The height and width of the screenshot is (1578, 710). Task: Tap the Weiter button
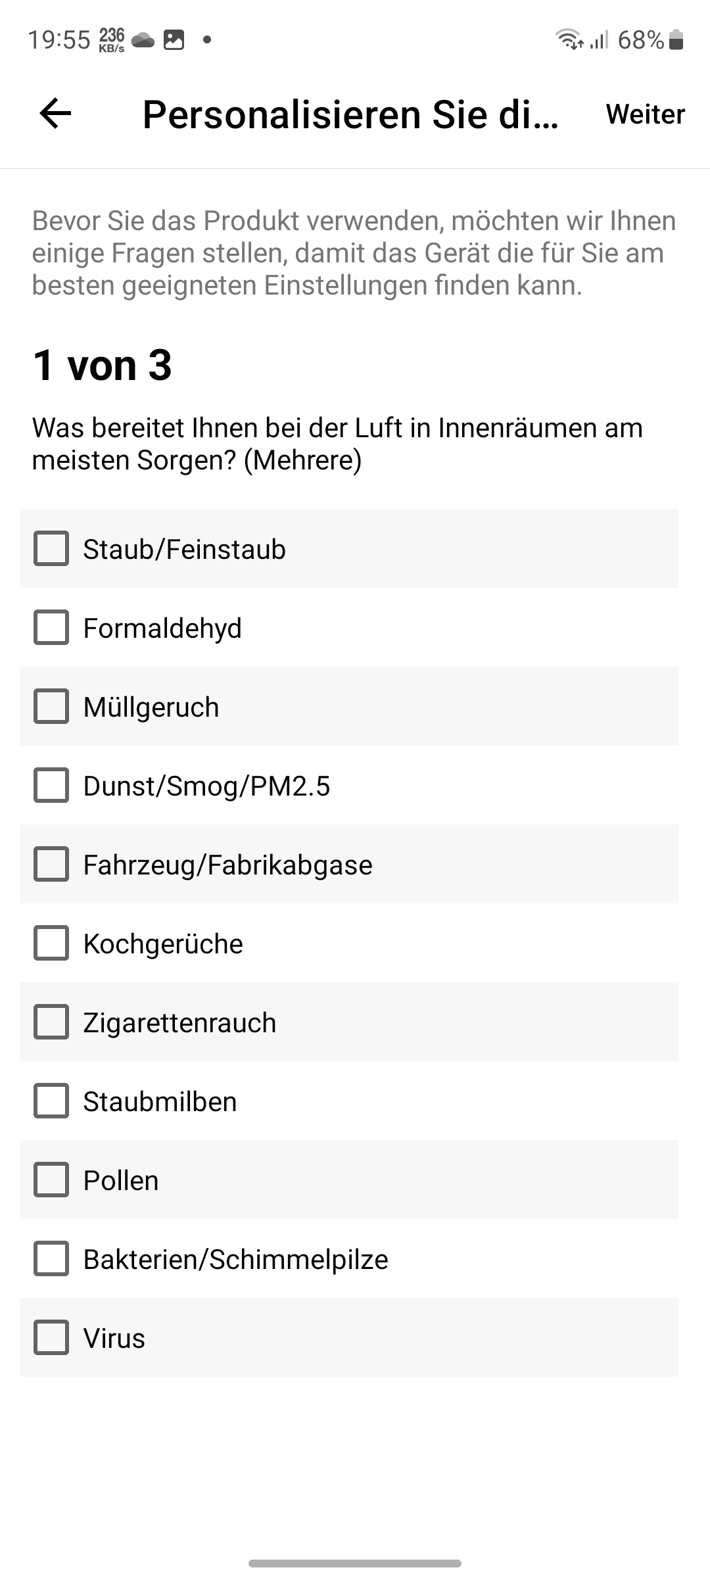coord(645,114)
